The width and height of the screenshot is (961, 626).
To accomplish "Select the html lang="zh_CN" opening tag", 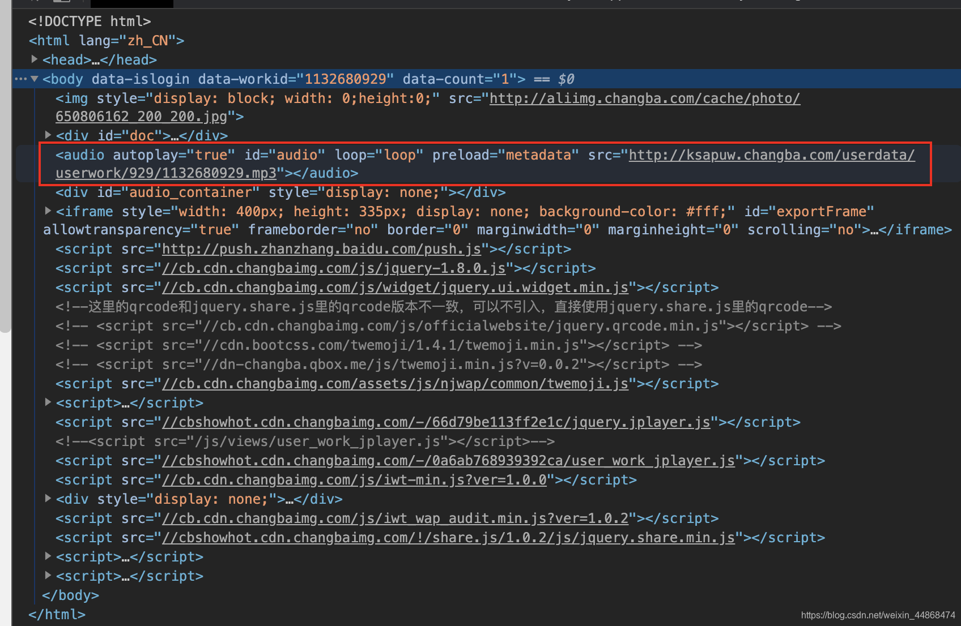I will click(107, 41).
